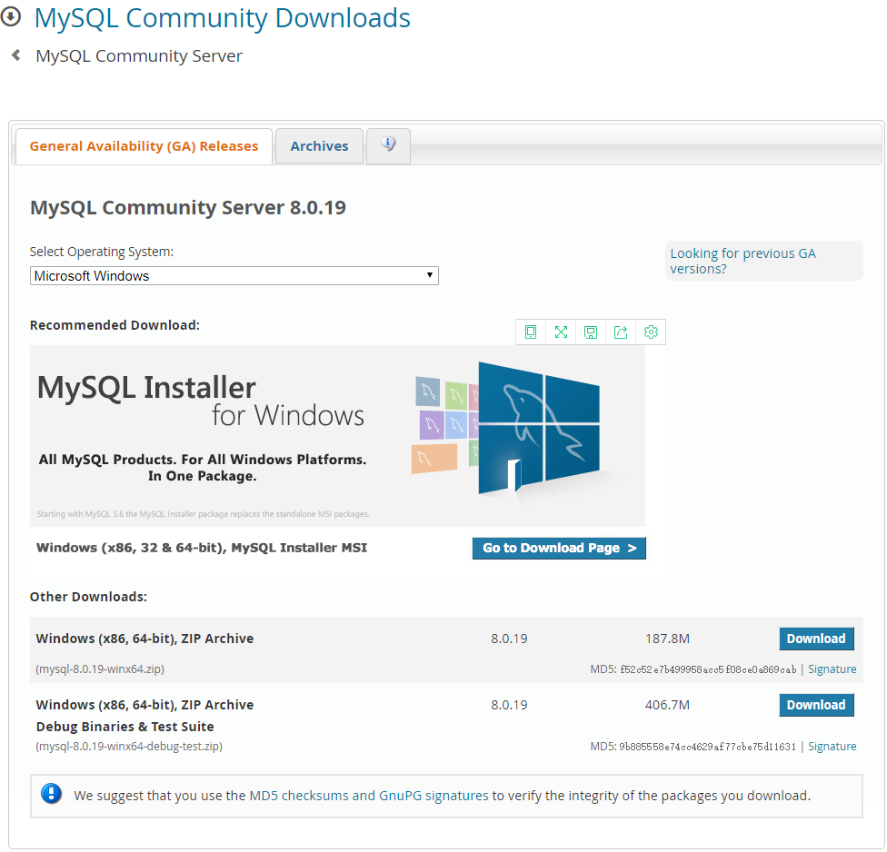Click the back chevron next to MySQL Community Server

coord(15,55)
